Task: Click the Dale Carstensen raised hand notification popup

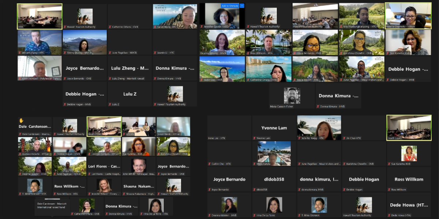Action: [x=52, y=206]
